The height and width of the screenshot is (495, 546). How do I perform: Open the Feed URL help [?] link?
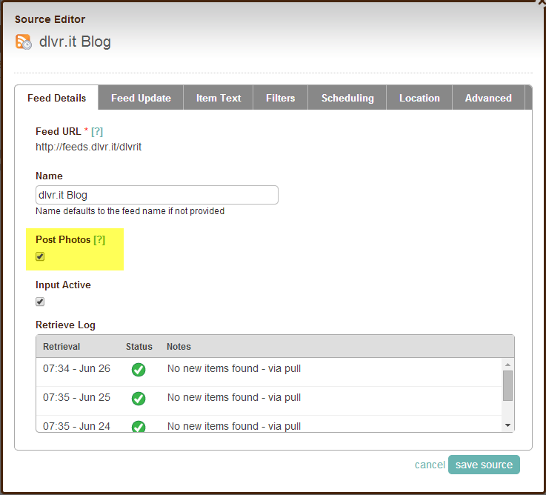97,132
